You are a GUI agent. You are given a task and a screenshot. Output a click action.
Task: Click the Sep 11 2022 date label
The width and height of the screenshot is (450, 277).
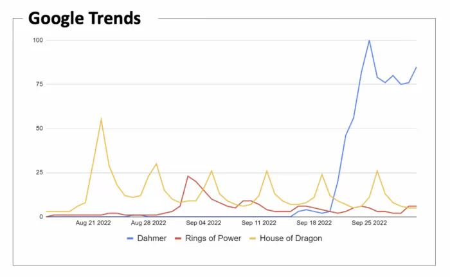[260, 224]
